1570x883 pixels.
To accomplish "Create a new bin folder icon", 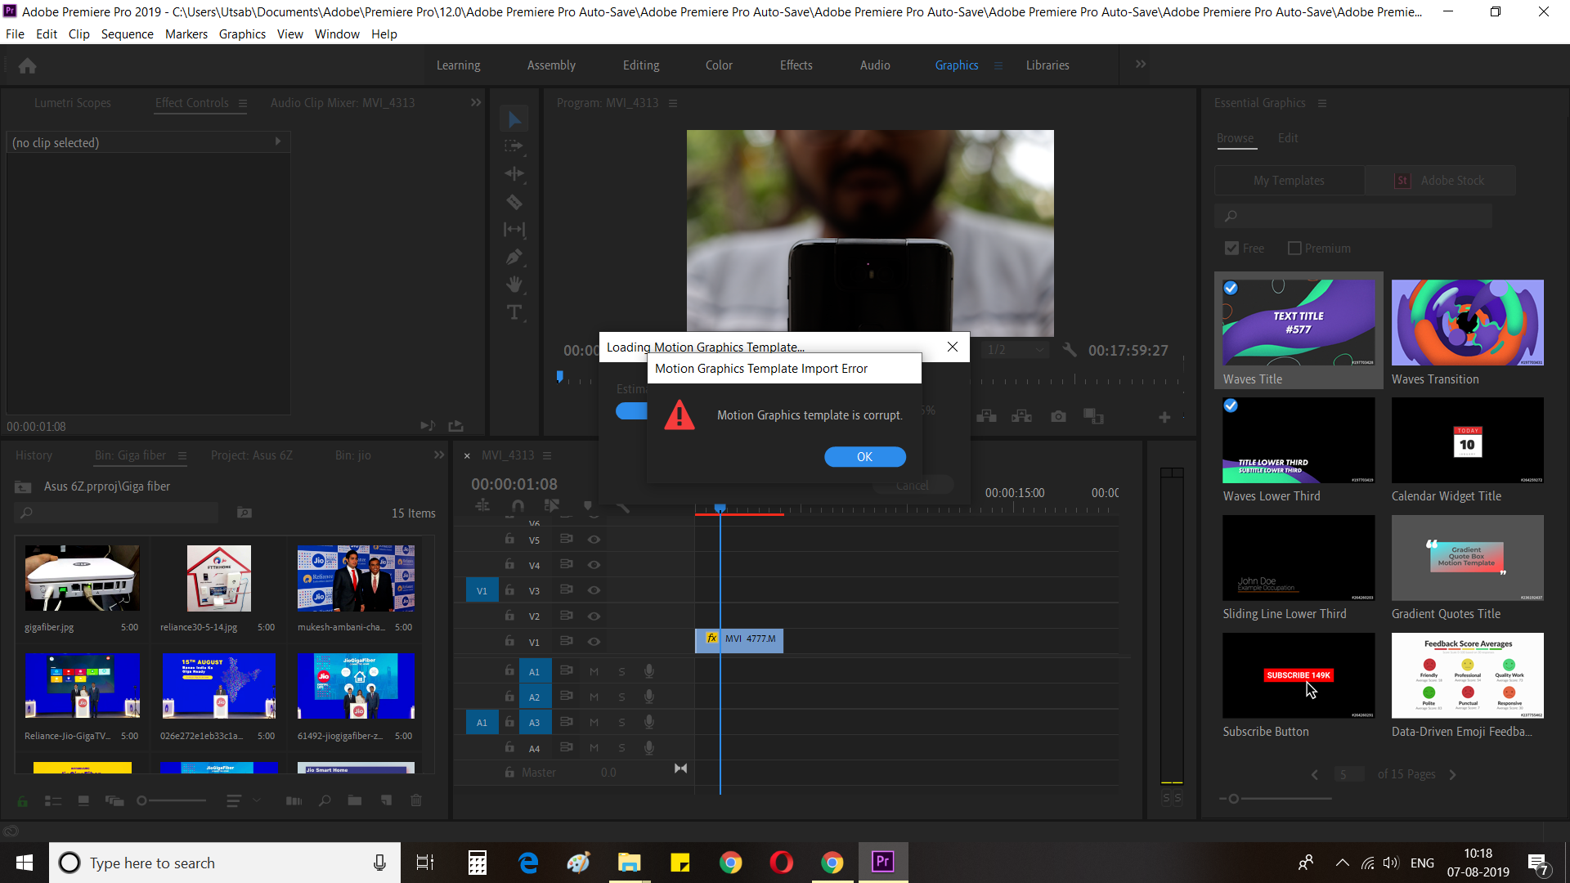I will (x=355, y=800).
